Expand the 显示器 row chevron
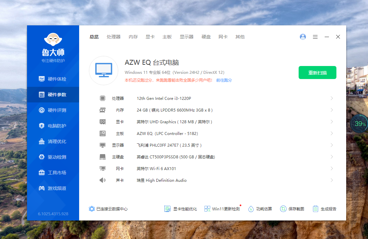The width and height of the screenshot is (368, 239). (x=332, y=145)
